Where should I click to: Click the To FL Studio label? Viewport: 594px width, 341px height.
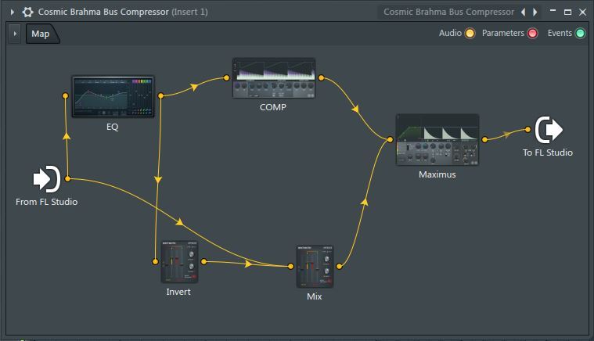point(548,153)
